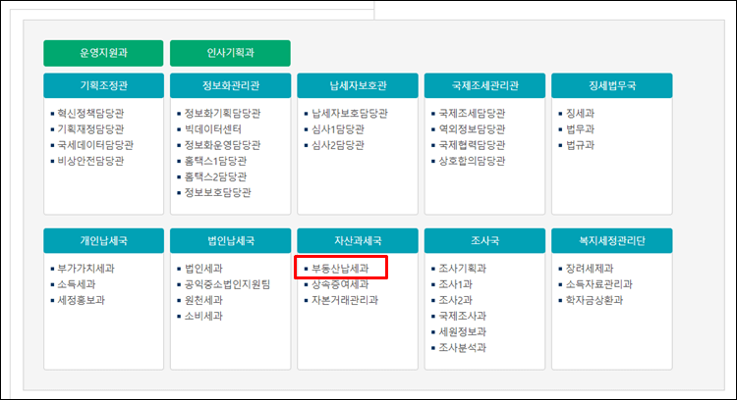Viewport: 737px width, 400px height.
Task: Click the 법무과 link
Action: point(581,129)
